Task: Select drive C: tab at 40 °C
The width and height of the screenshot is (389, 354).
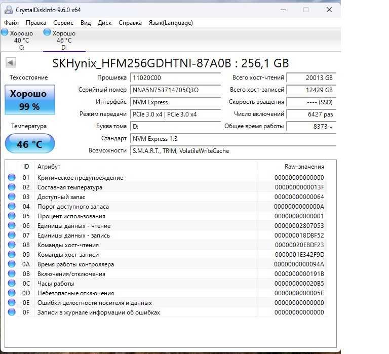Action: pyautogui.click(x=21, y=40)
